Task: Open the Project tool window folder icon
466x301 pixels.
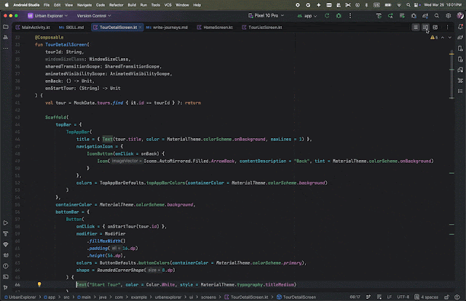Action: [x=6, y=28]
